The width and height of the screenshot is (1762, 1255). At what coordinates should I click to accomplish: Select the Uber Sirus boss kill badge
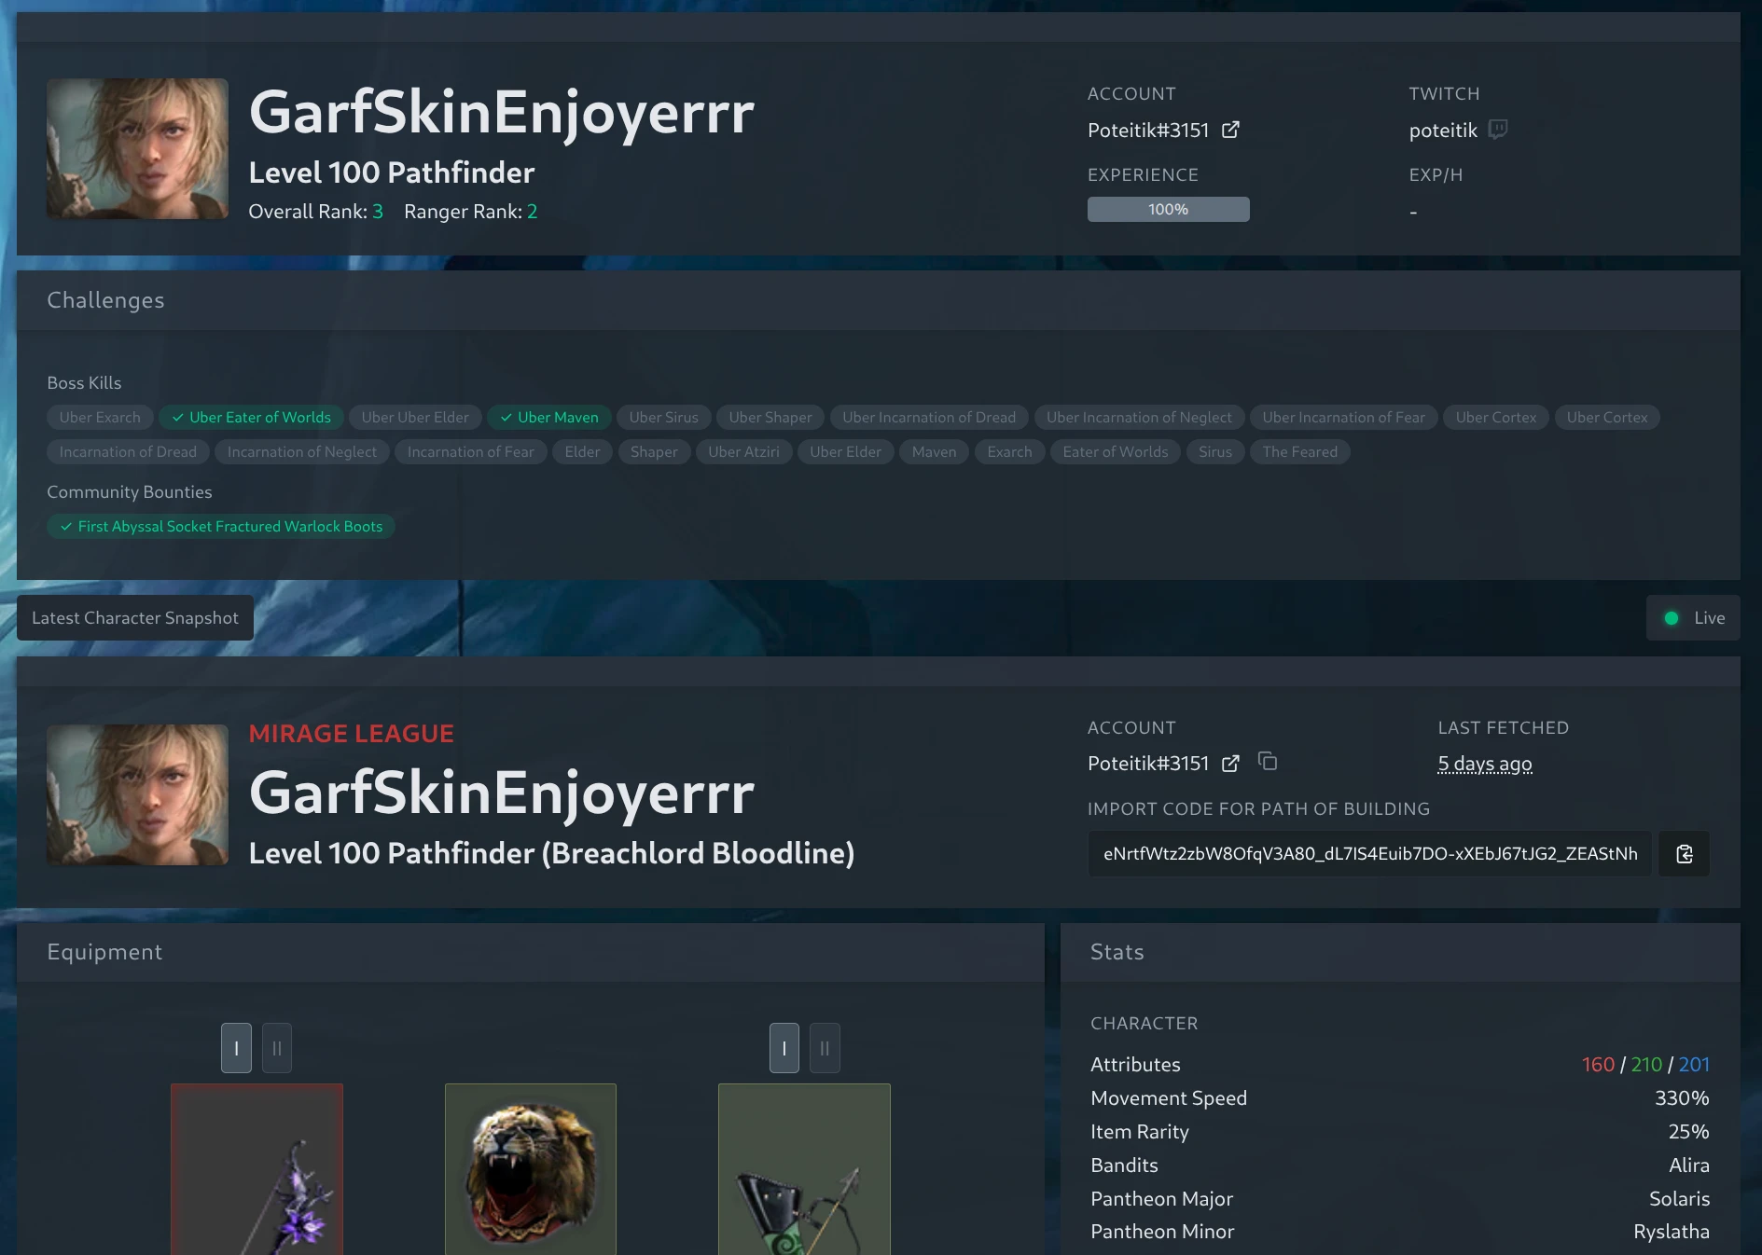663,417
